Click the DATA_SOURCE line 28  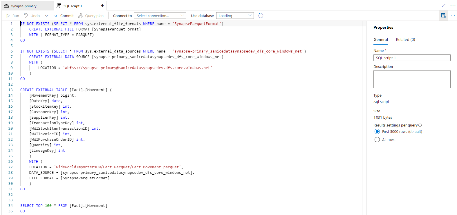(x=112, y=172)
